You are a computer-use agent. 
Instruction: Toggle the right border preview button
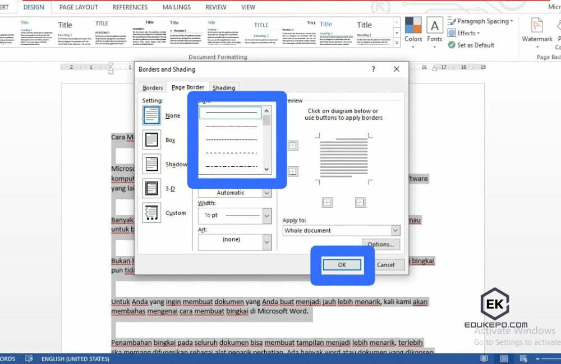360,202
